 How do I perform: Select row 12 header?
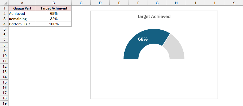pyautogui.click(x=4, y=66)
